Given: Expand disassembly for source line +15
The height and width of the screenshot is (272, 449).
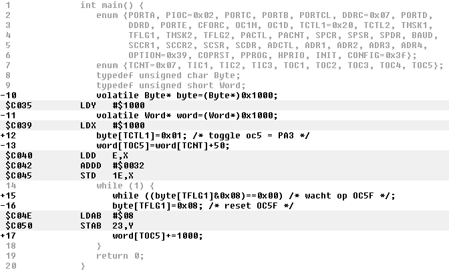Looking at the screenshot, I should click(x=11, y=195).
